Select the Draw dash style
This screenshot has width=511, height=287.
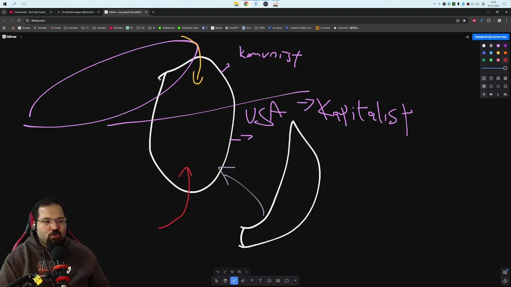coord(484,86)
